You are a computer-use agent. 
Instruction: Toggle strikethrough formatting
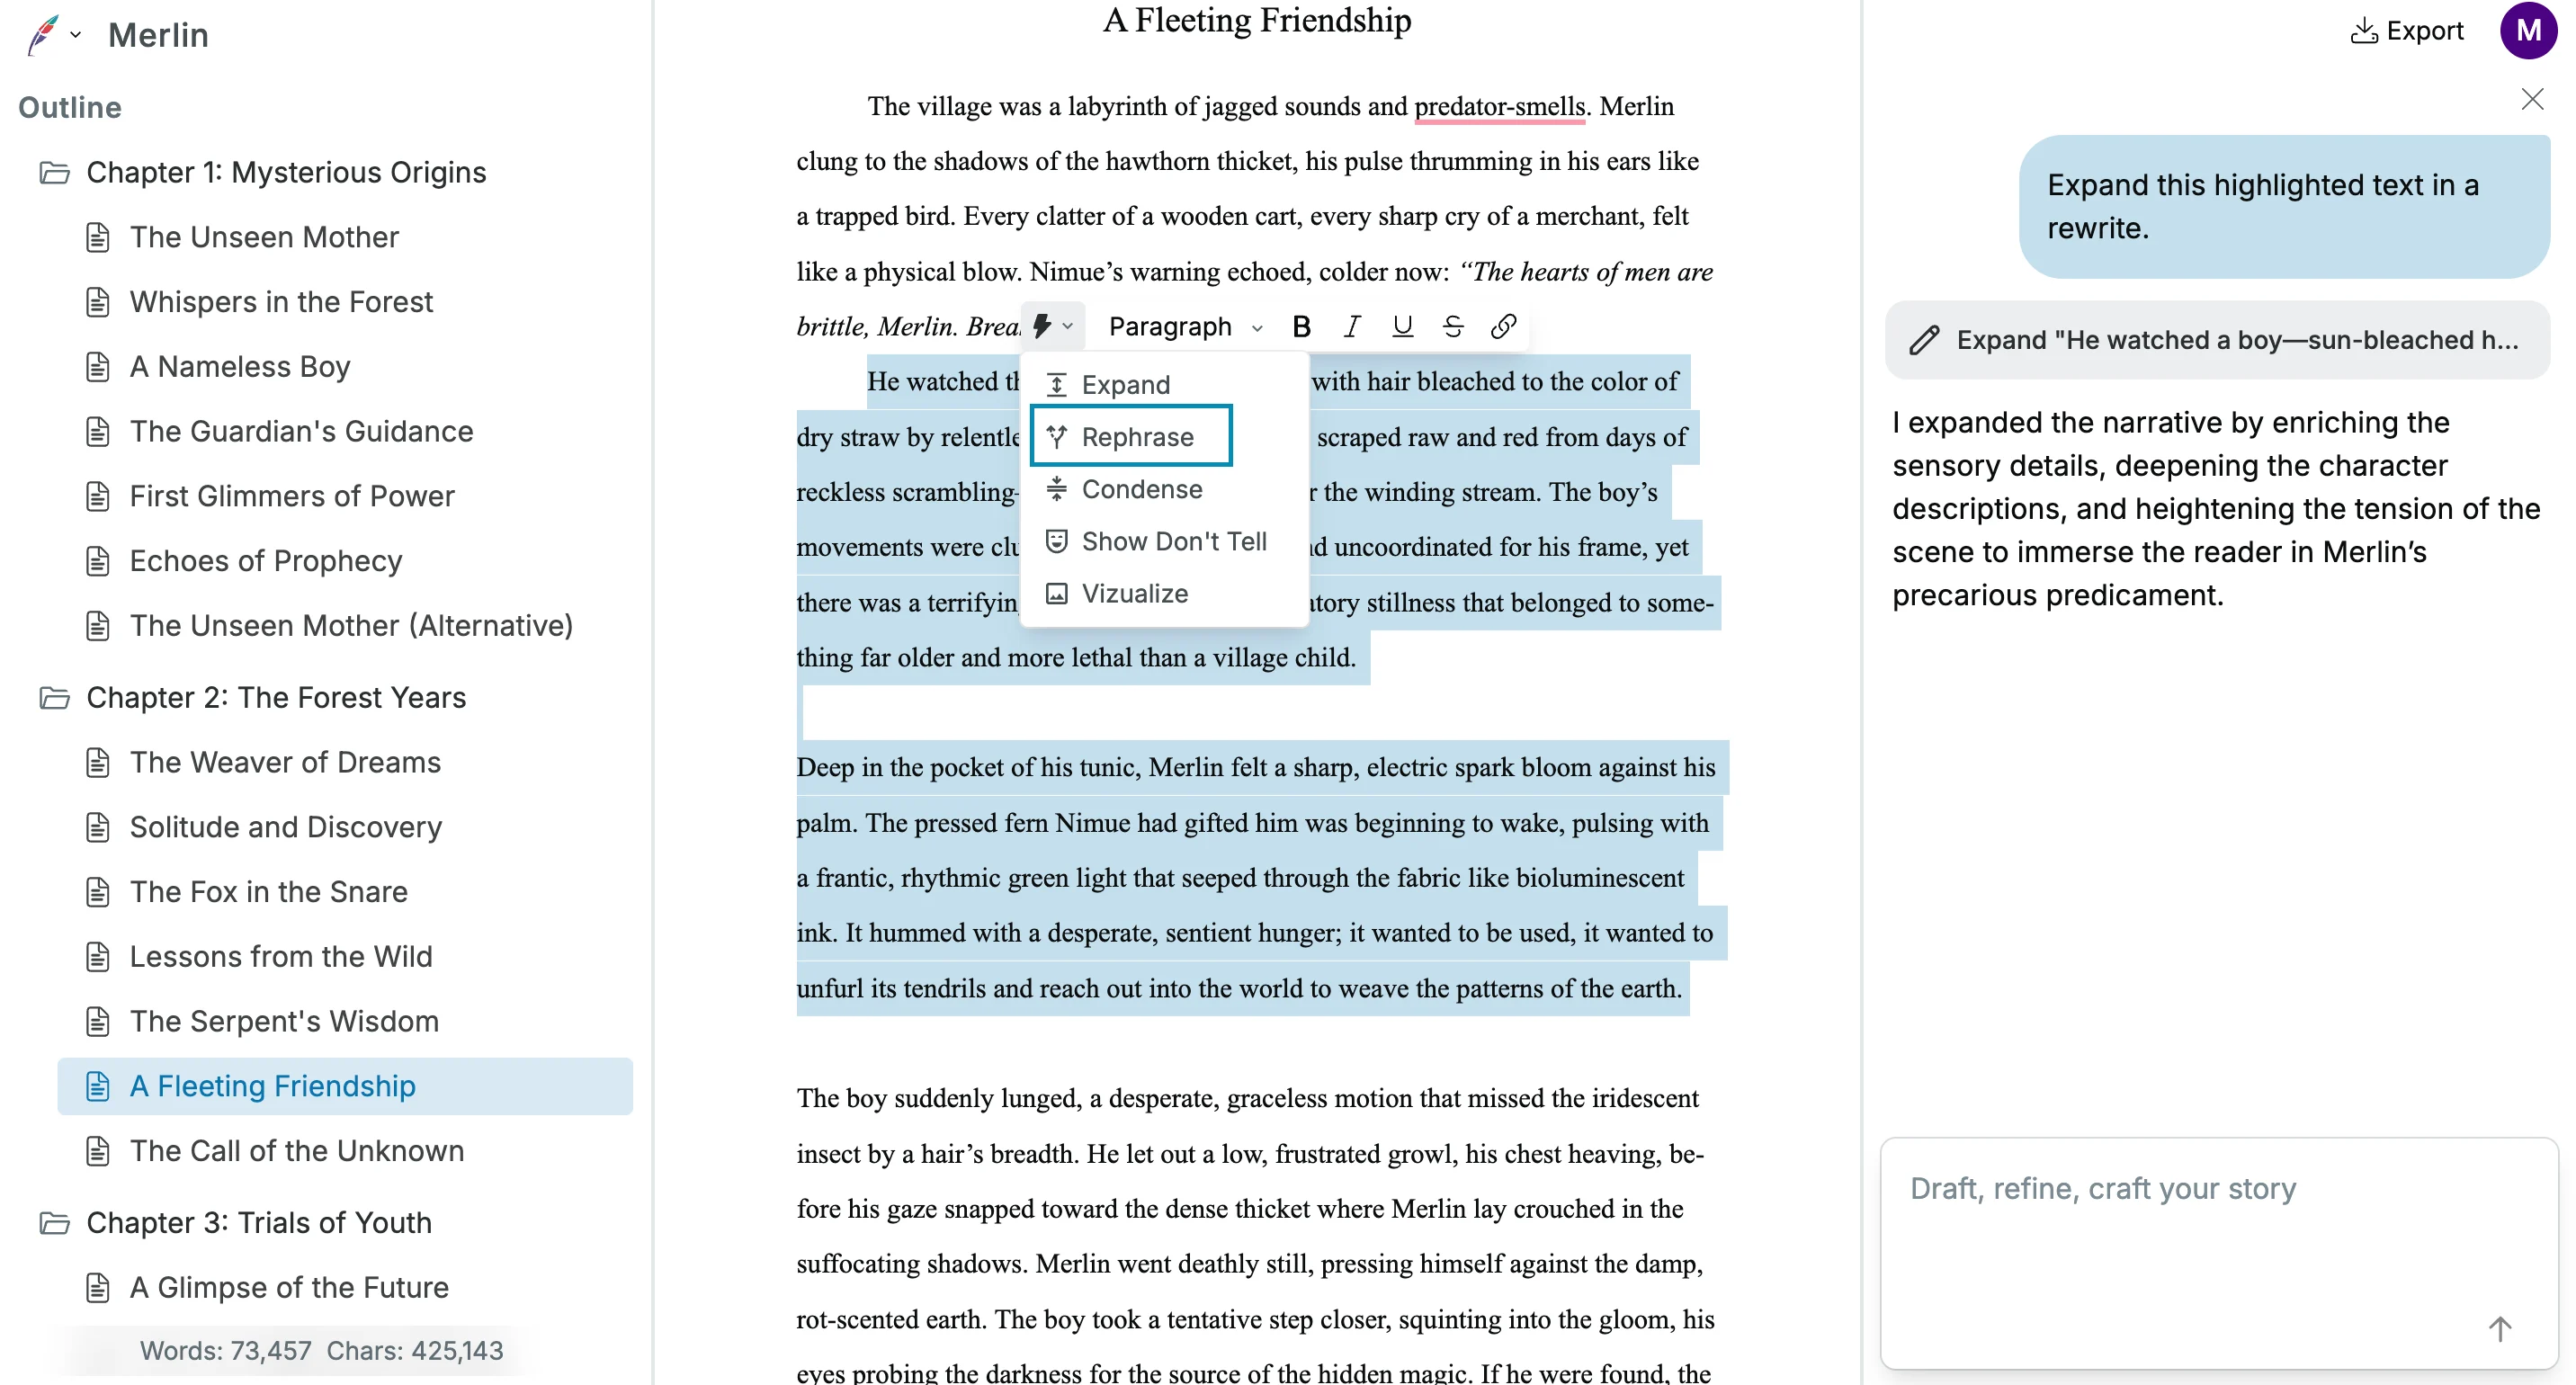pos(1453,326)
